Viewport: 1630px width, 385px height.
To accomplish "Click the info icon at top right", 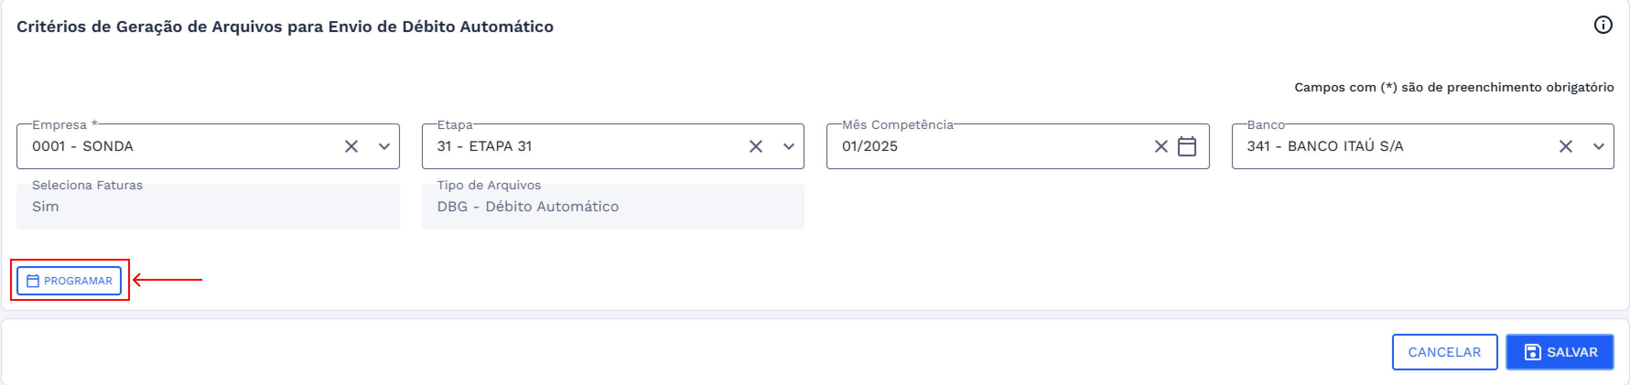I will 1602,25.
